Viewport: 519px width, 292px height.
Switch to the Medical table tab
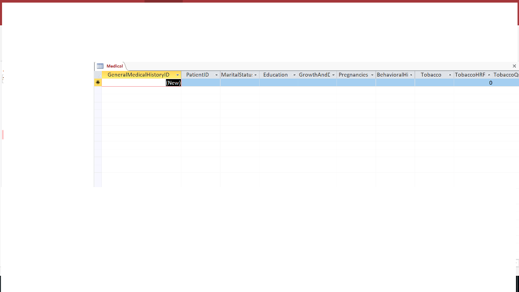(x=115, y=66)
